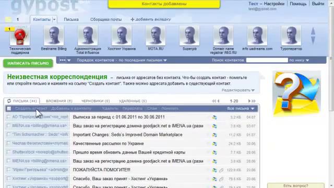Open letter Important Changes: Sedo's Improved Domain Marketplace

point(127,135)
